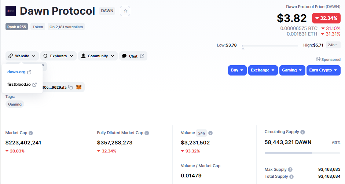Click the 0.01479 volume ratio value
This screenshot has height=184, width=345.
tap(191, 176)
